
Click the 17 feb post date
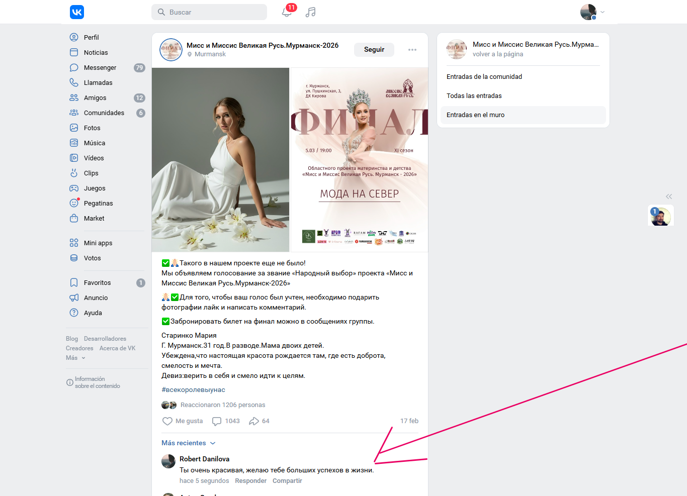pos(409,421)
